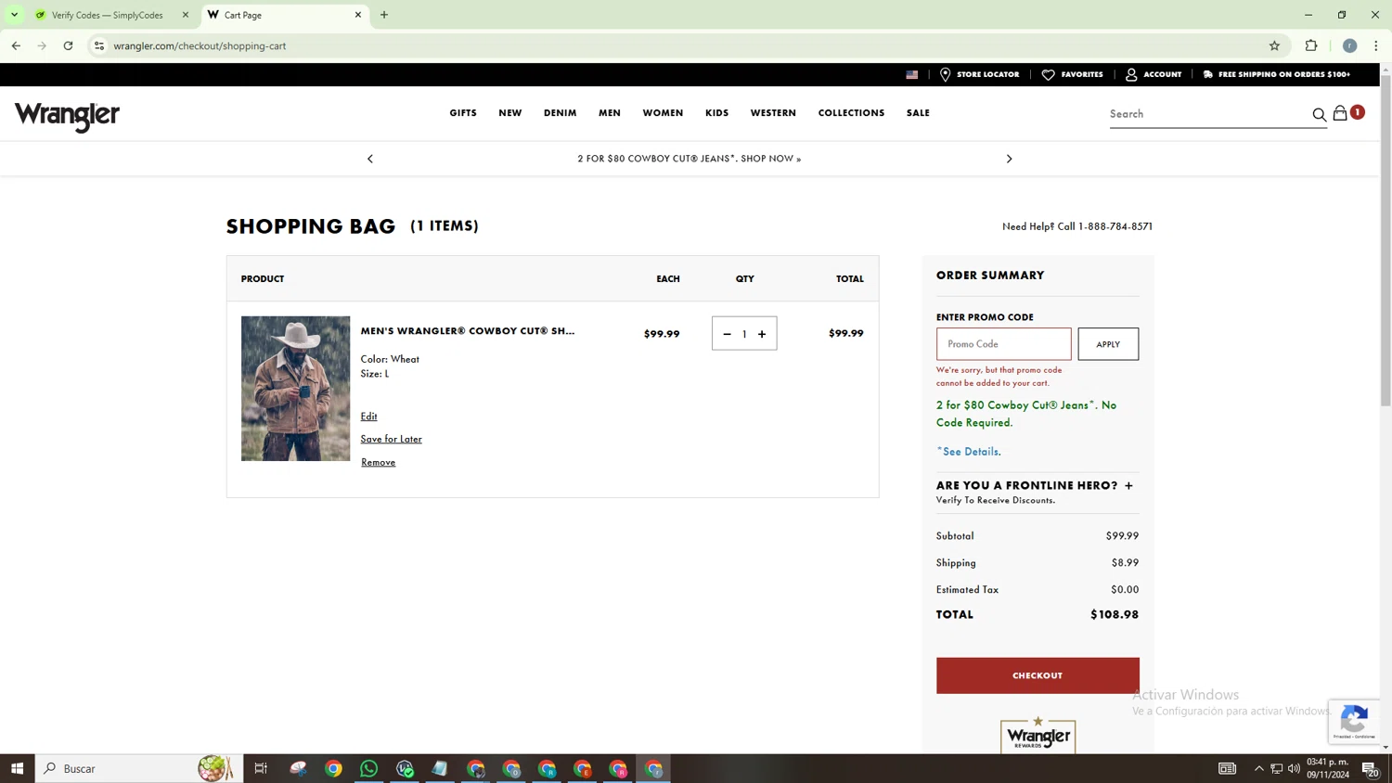Viewport: 1392px width, 783px height.
Task: Open the Chrome three-dot menu
Action: 1375,45
